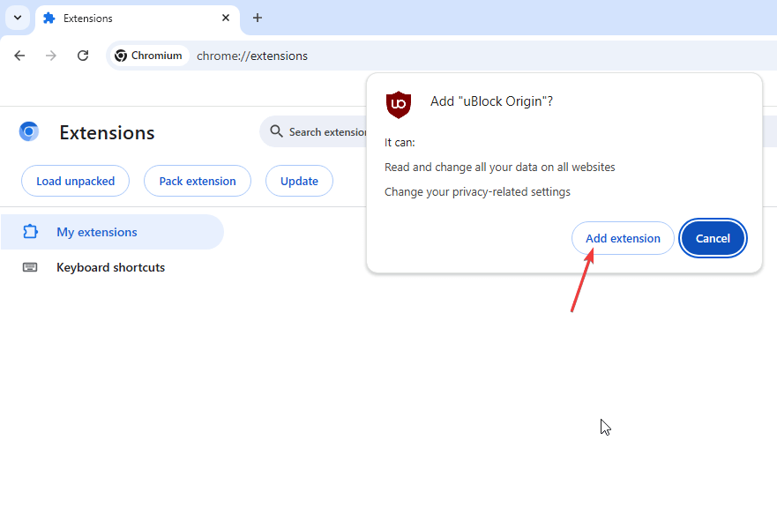Screen dimensions: 777x507
Task: Click the Chromium logo beside Extensions heading
Action: coord(29,132)
